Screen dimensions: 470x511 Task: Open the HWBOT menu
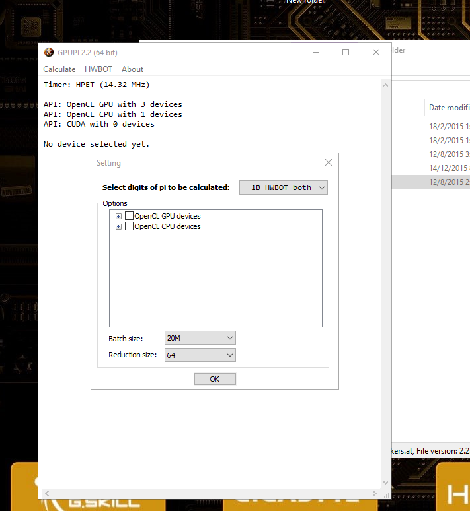(98, 69)
